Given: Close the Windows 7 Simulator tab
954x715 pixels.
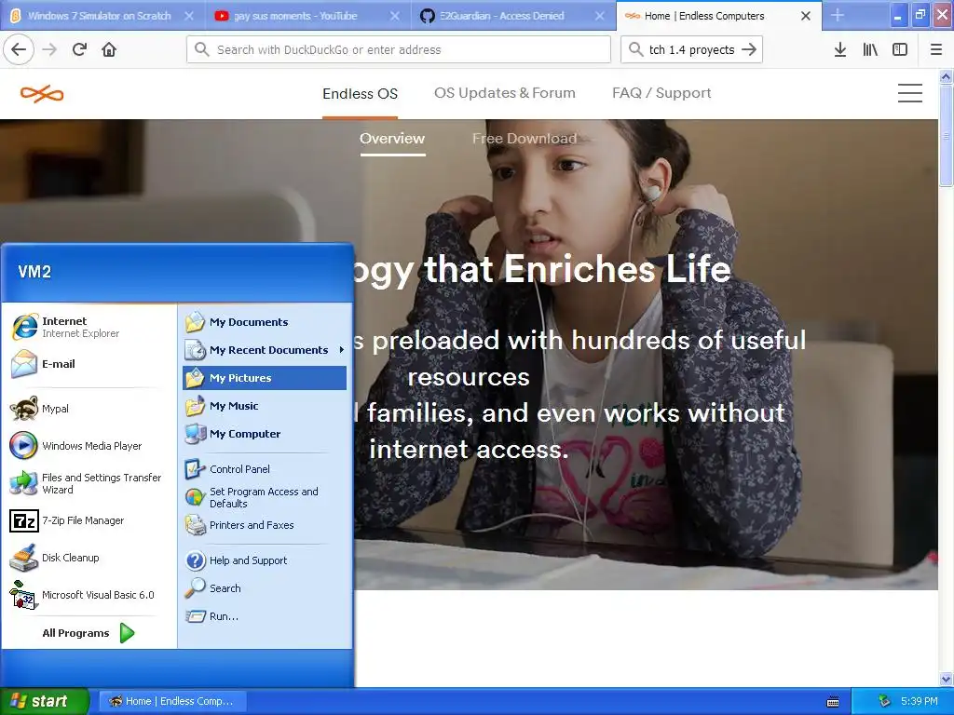Looking at the screenshot, I should [189, 16].
